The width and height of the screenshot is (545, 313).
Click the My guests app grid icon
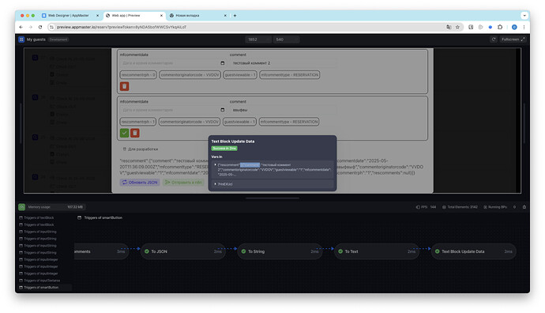click(x=21, y=40)
